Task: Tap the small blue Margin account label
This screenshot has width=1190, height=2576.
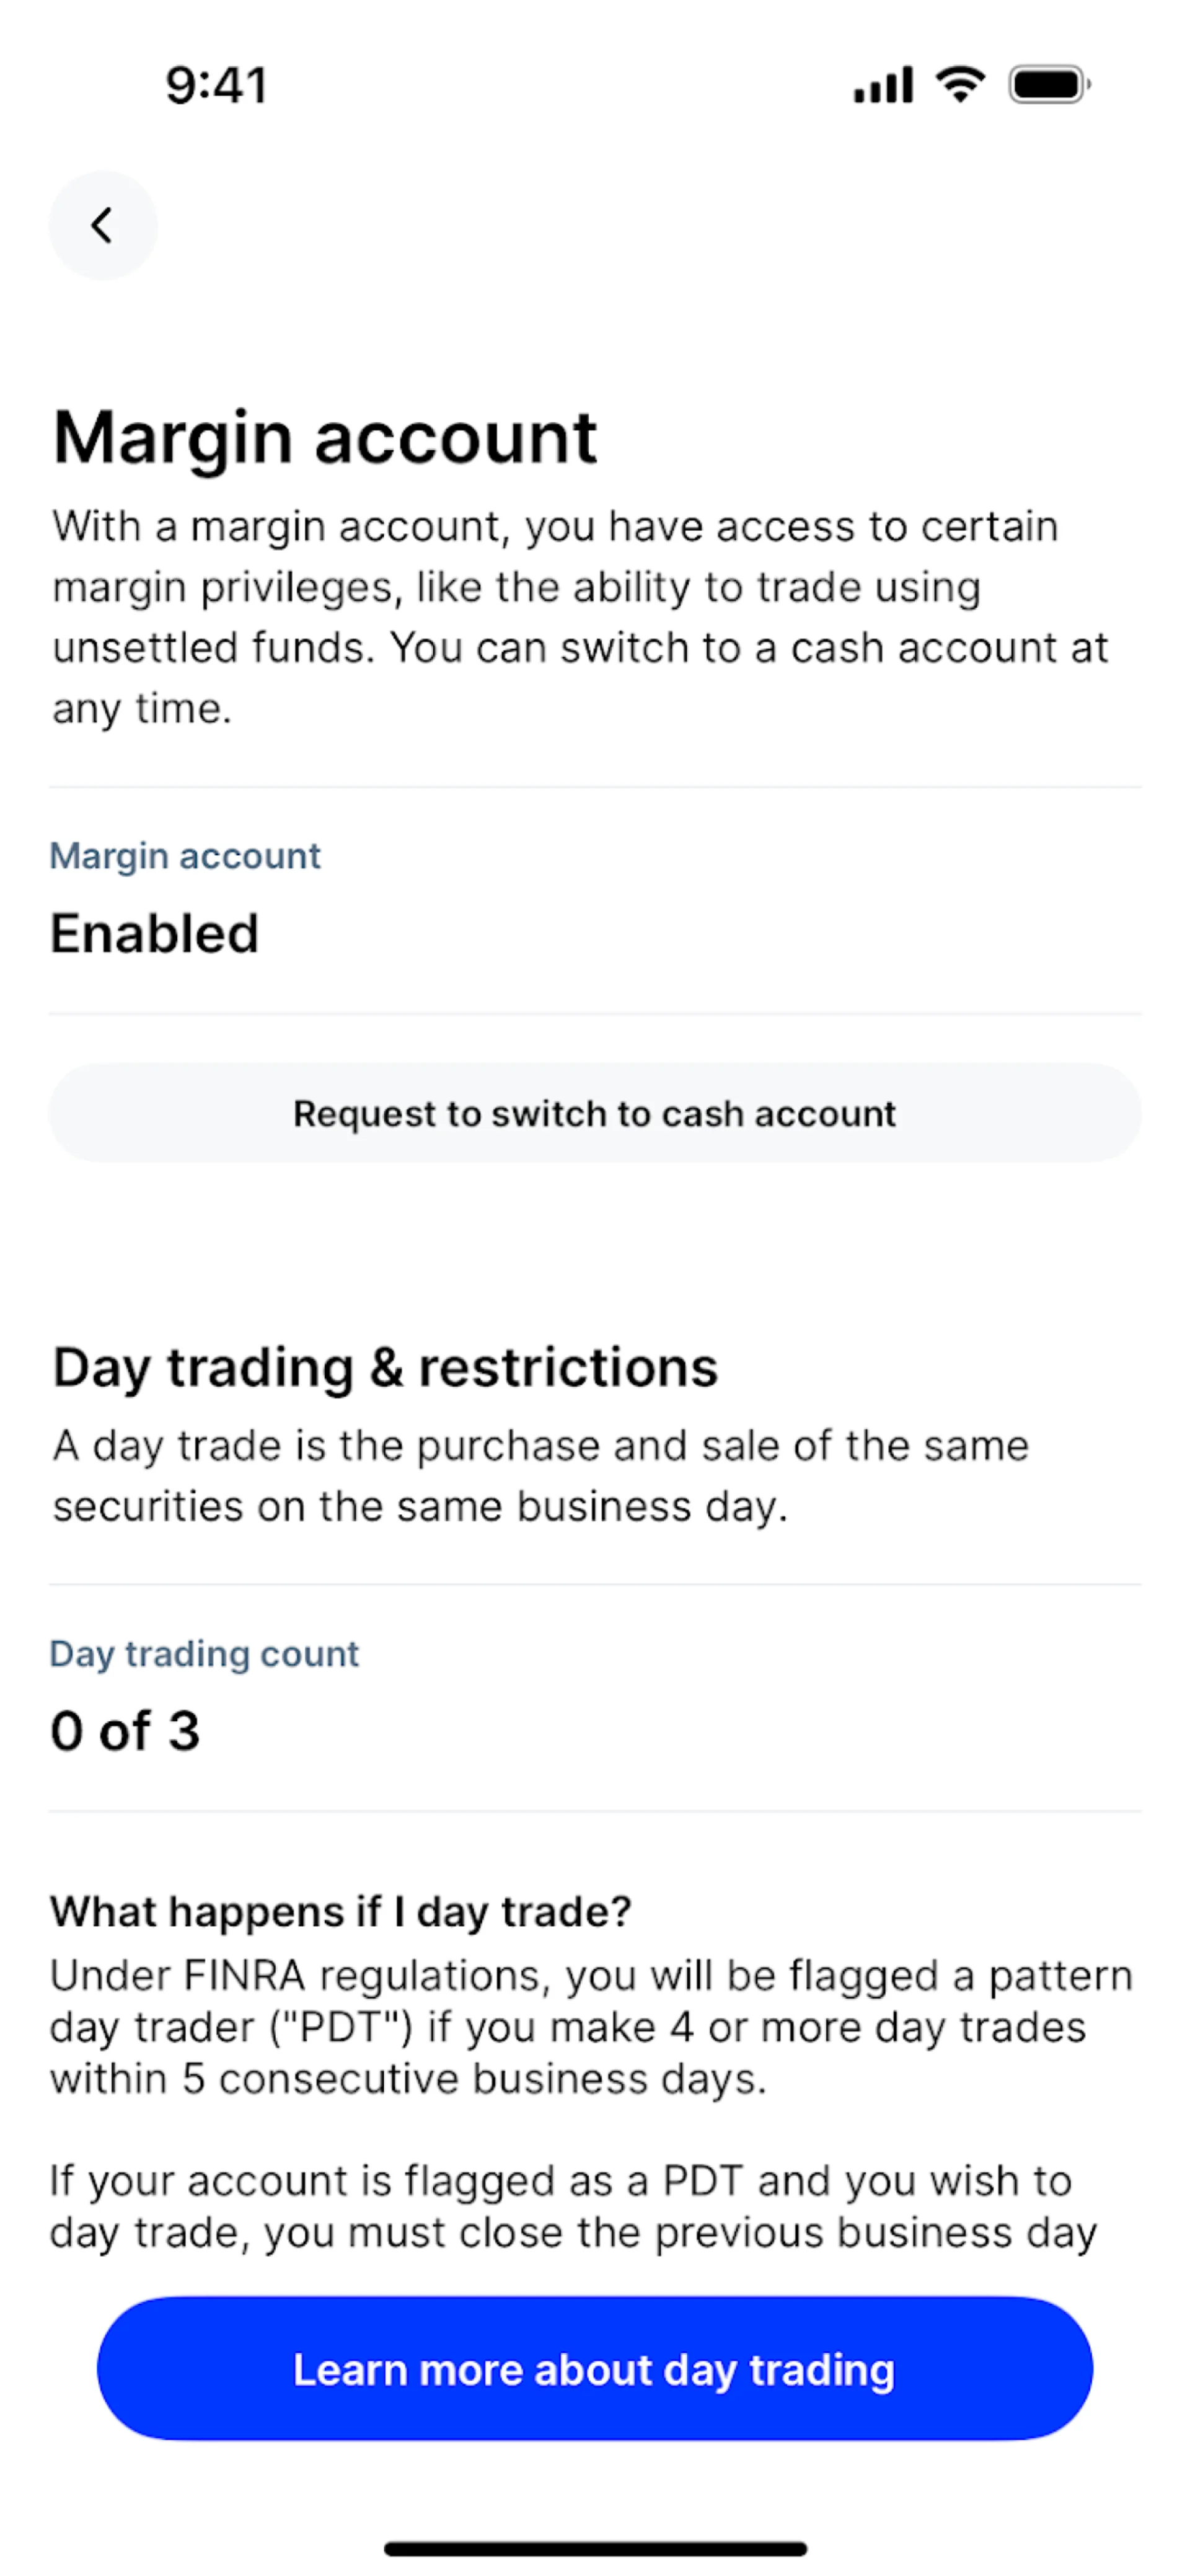Action: (x=185, y=856)
